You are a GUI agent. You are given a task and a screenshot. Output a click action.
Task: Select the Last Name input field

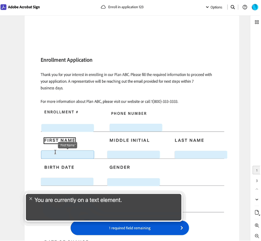coord(200,154)
